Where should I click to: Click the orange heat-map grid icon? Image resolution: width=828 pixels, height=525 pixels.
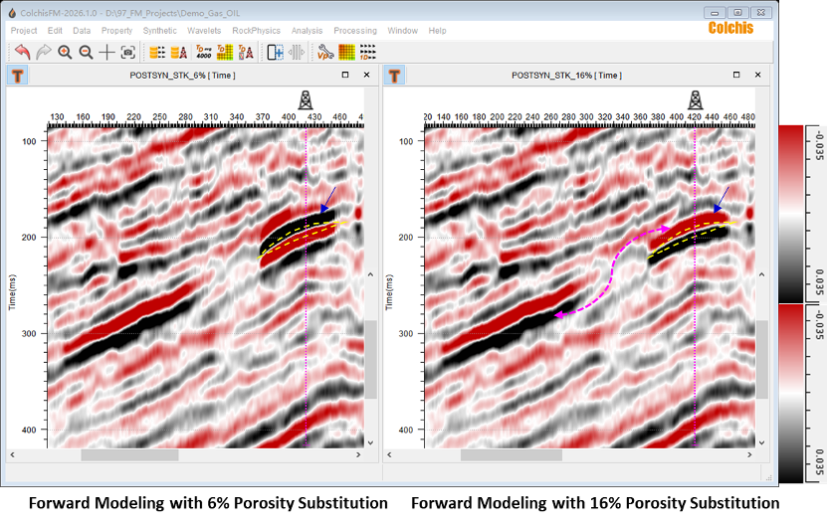click(x=346, y=52)
